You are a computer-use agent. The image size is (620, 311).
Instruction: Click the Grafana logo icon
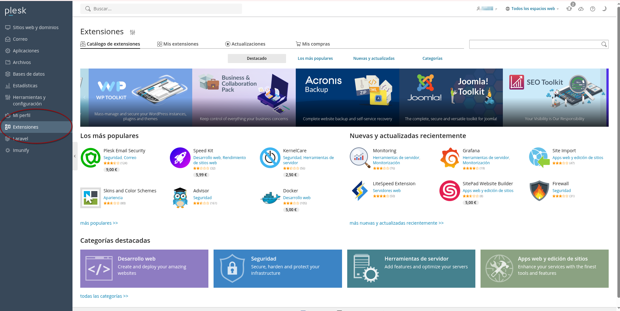coord(450,158)
